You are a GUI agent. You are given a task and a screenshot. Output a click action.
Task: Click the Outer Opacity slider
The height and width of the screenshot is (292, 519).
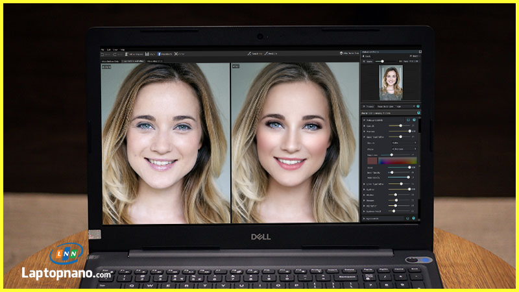click(x=400, y=177)
